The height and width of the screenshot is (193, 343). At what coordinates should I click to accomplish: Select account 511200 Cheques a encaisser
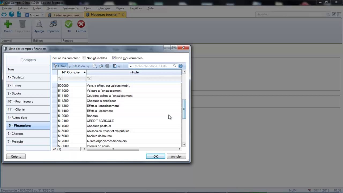[x=117, y=101]
